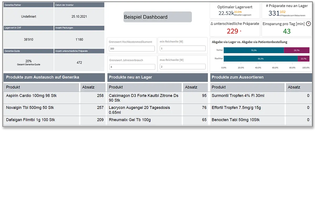Click the Abgabe via Lager chart title
The width and height of the screenshot is (315, 210).
click(x=250, y=42)
